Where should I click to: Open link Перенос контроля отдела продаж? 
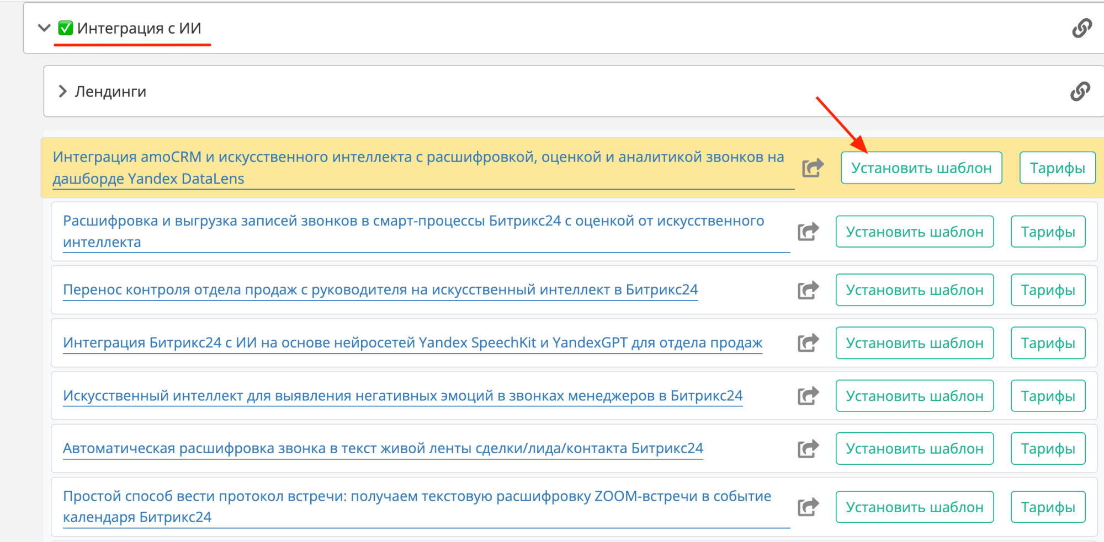click(x=380, y=289)
